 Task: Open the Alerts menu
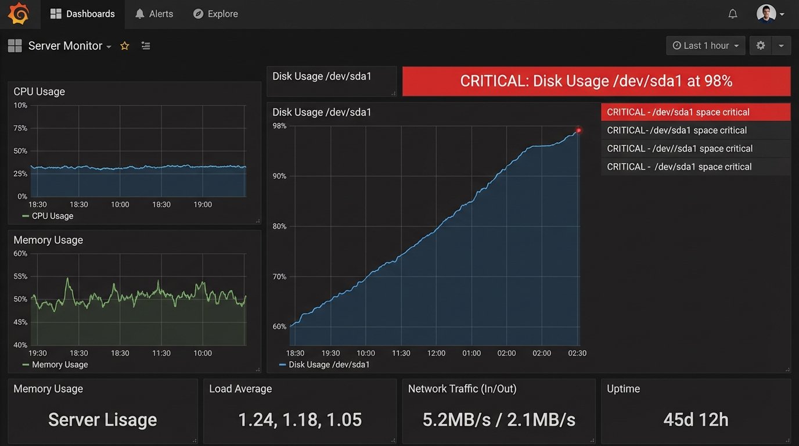[x=154, y=14]
